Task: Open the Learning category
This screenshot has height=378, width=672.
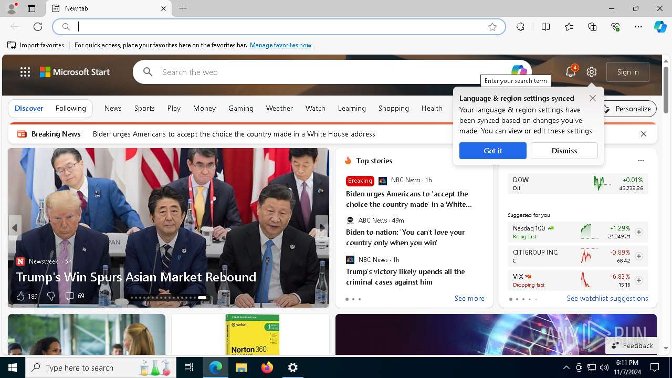Action: (352, 108)
